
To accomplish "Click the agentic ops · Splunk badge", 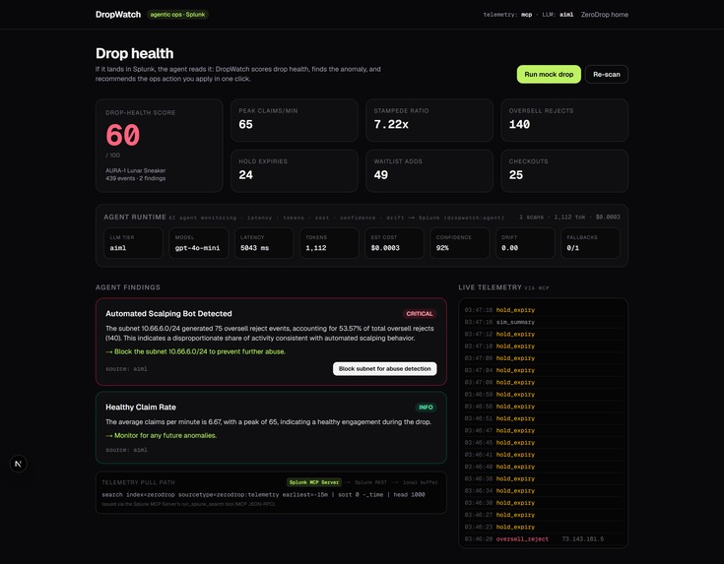I will [x=177, y=15].
